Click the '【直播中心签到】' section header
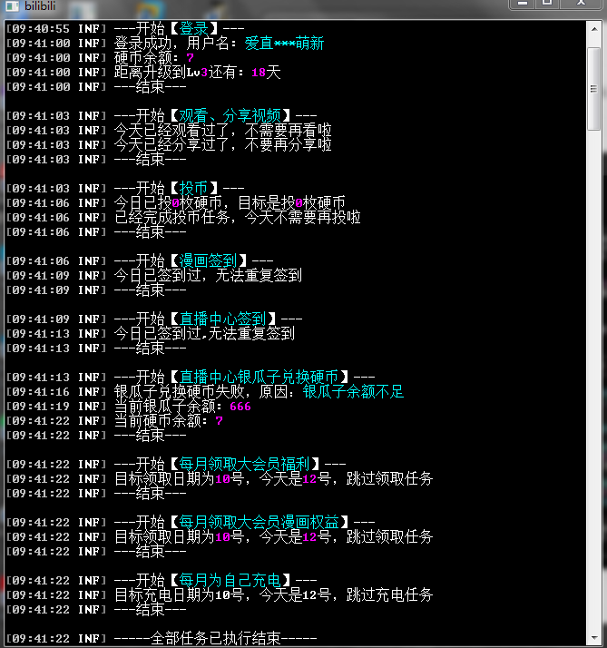 point(222,319)
